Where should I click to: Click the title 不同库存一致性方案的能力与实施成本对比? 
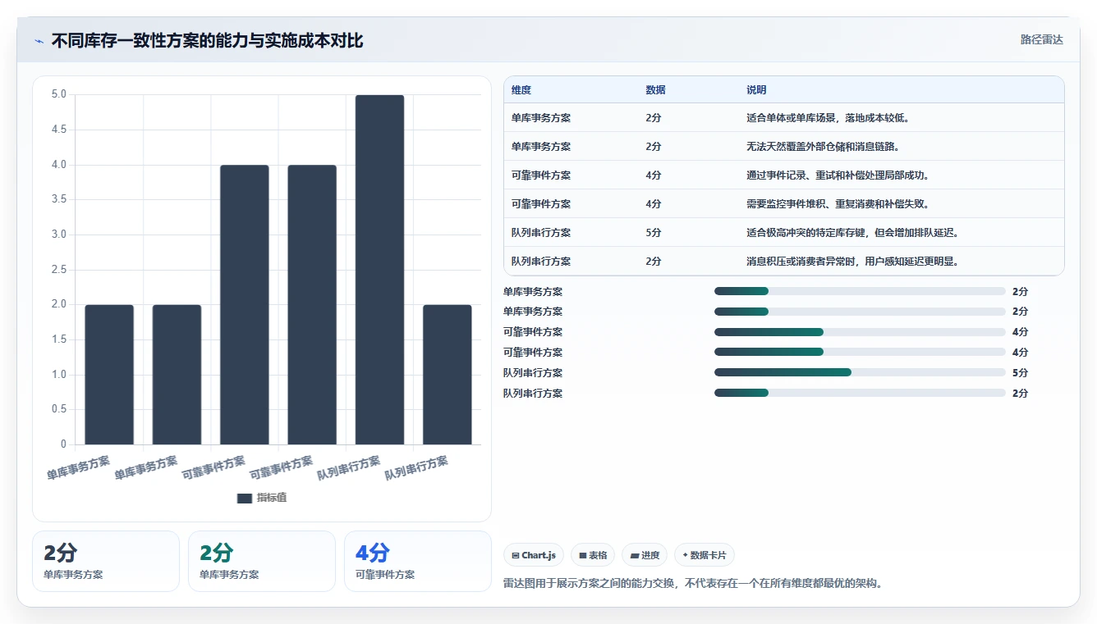click(x=207, y=41)
